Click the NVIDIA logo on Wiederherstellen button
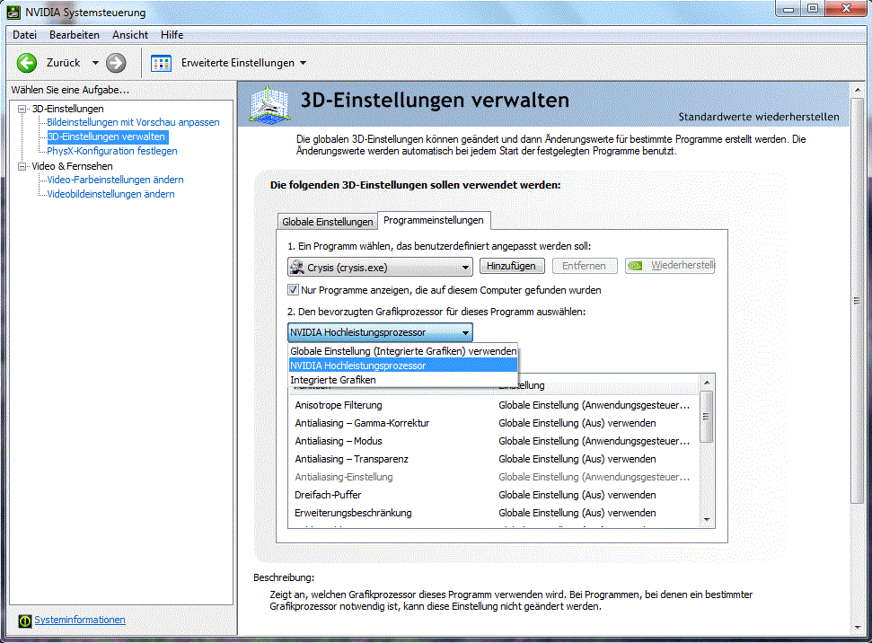Viewport: 872px width, 643px height. click(x=635, y=266)
